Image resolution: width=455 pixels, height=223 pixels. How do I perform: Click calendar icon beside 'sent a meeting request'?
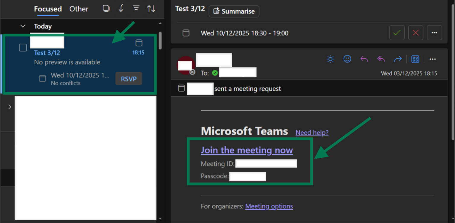181,88
